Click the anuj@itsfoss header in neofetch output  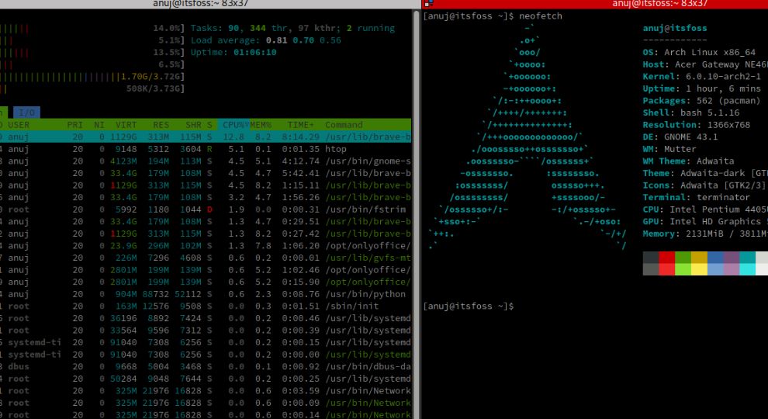[x=674, y=29]
